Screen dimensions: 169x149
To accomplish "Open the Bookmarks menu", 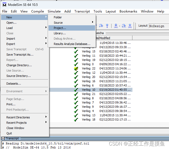I will point(128,11).
